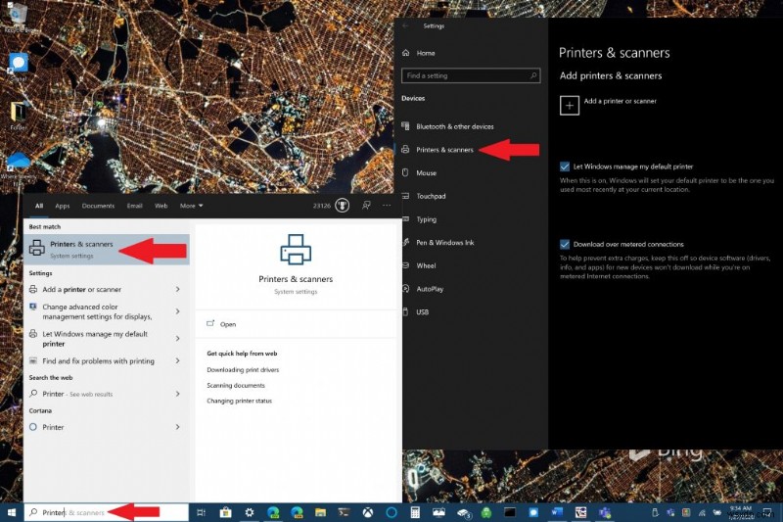The width and height of the screenshot is (783, 522).
Task: Click the feedback icon in search panel
Action: coord(366,206)
